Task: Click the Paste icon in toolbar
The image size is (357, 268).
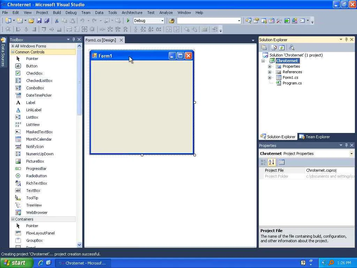Action: pos(72,21)
